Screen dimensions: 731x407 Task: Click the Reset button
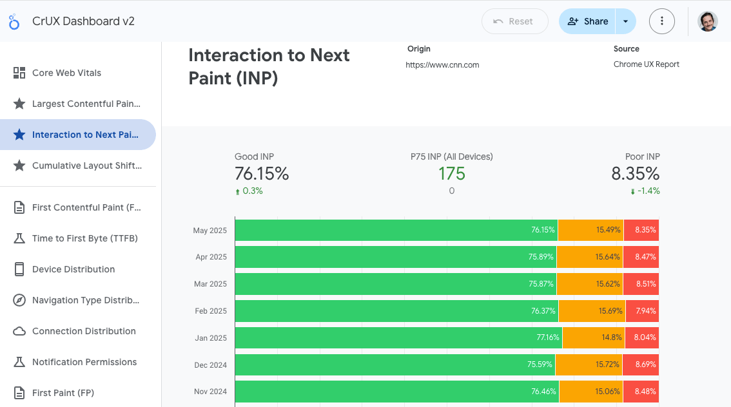click(514, 21)
